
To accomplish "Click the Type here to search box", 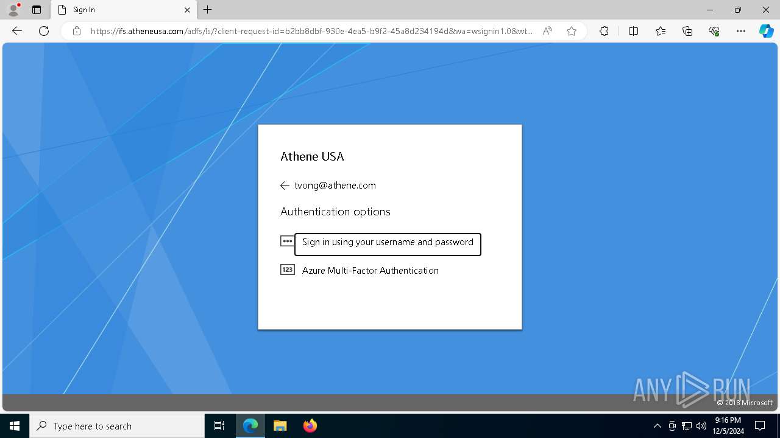I will tap(117, 426).
